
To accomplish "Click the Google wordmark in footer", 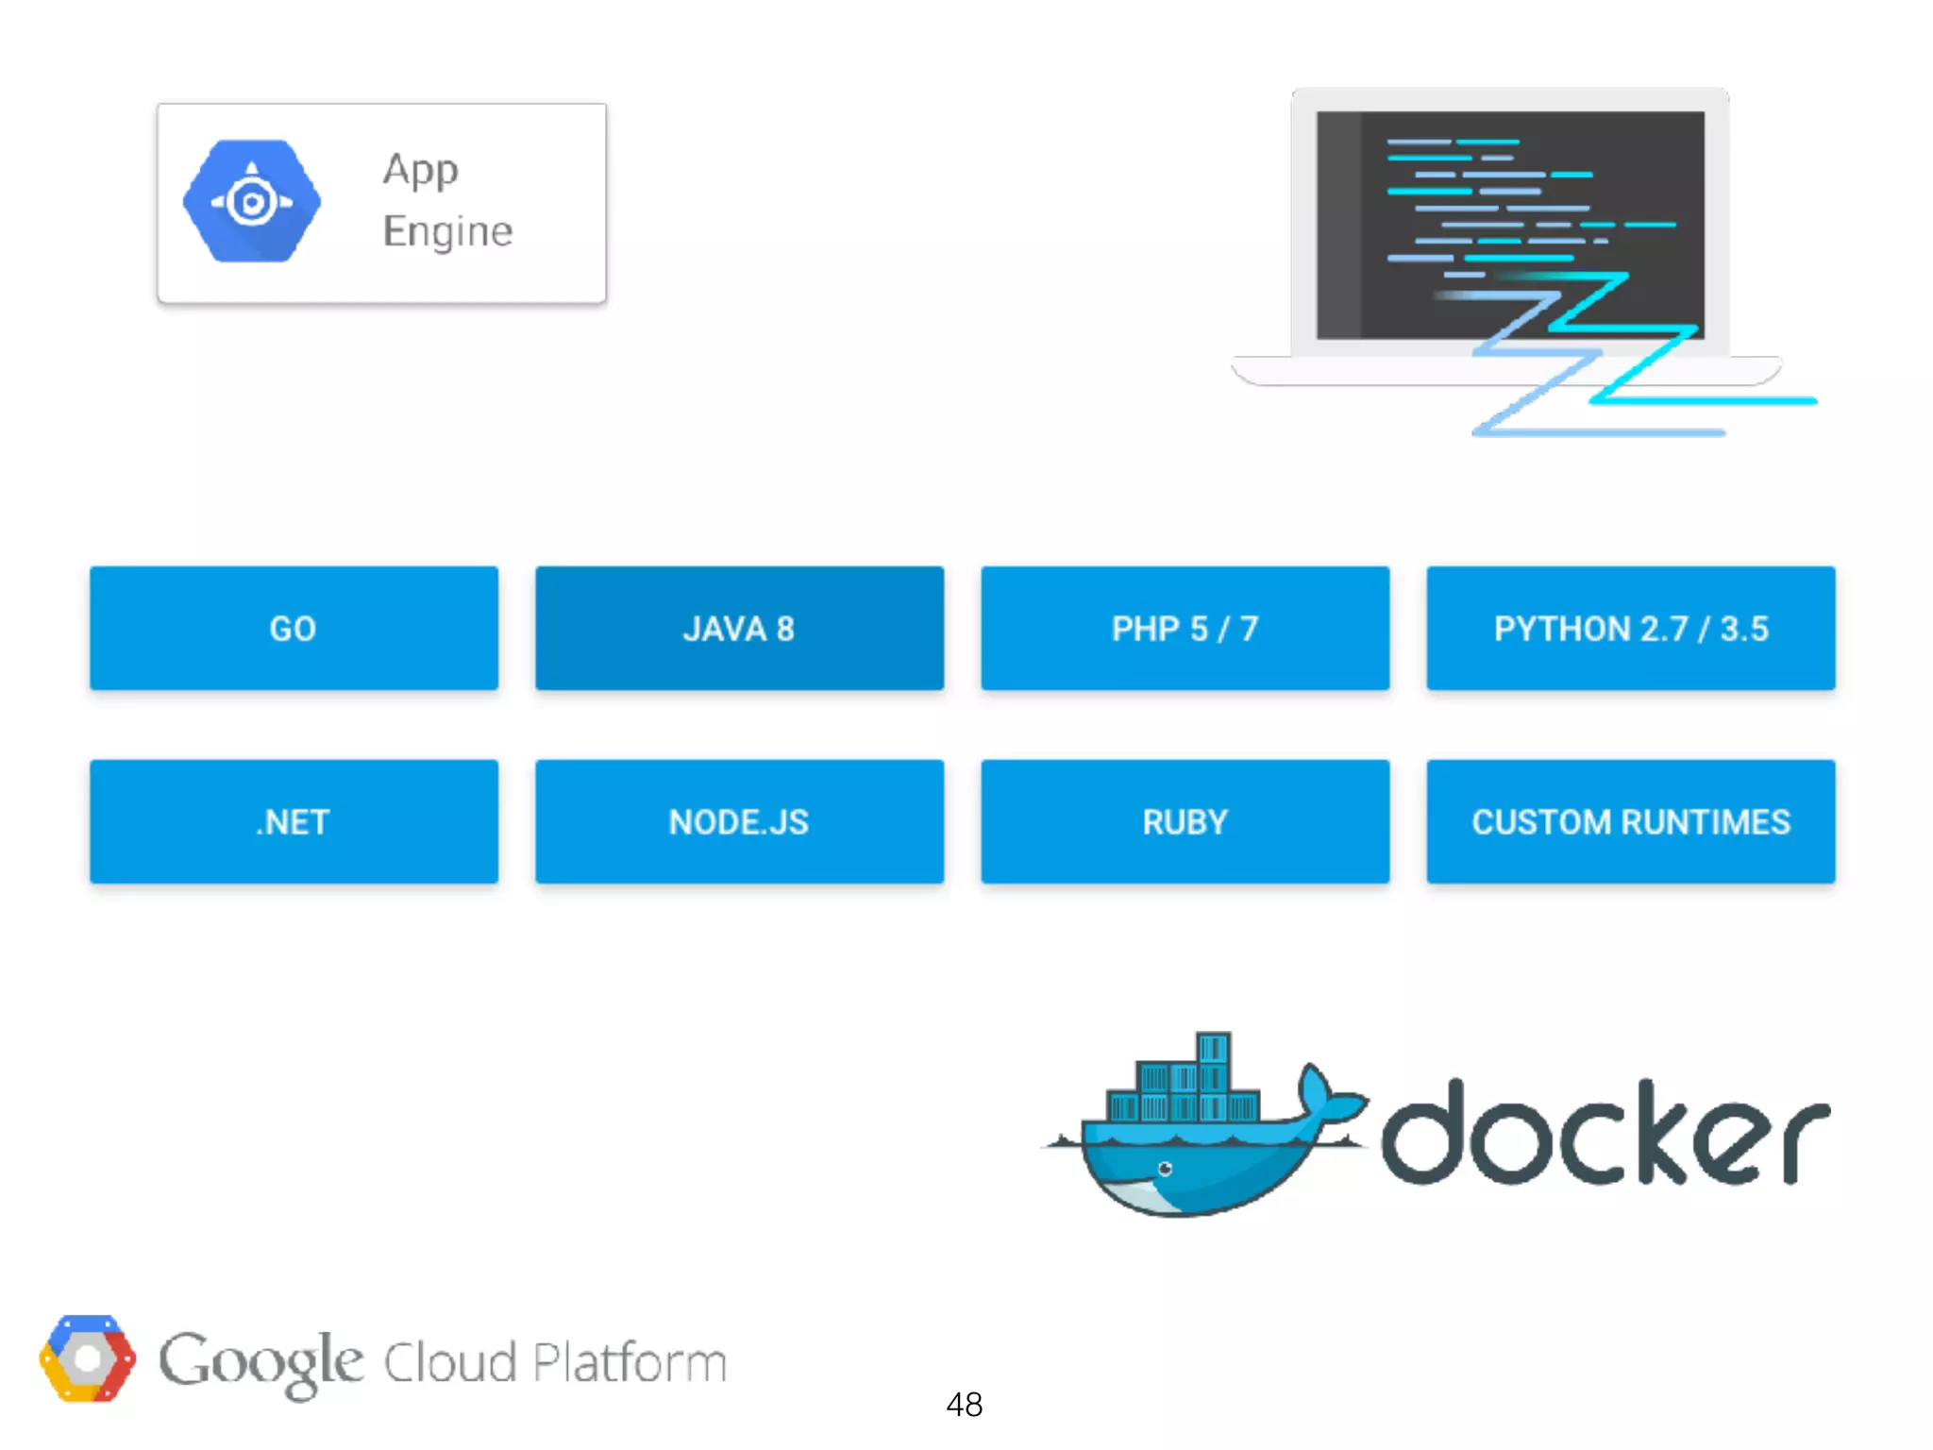I will [261, 1362].
